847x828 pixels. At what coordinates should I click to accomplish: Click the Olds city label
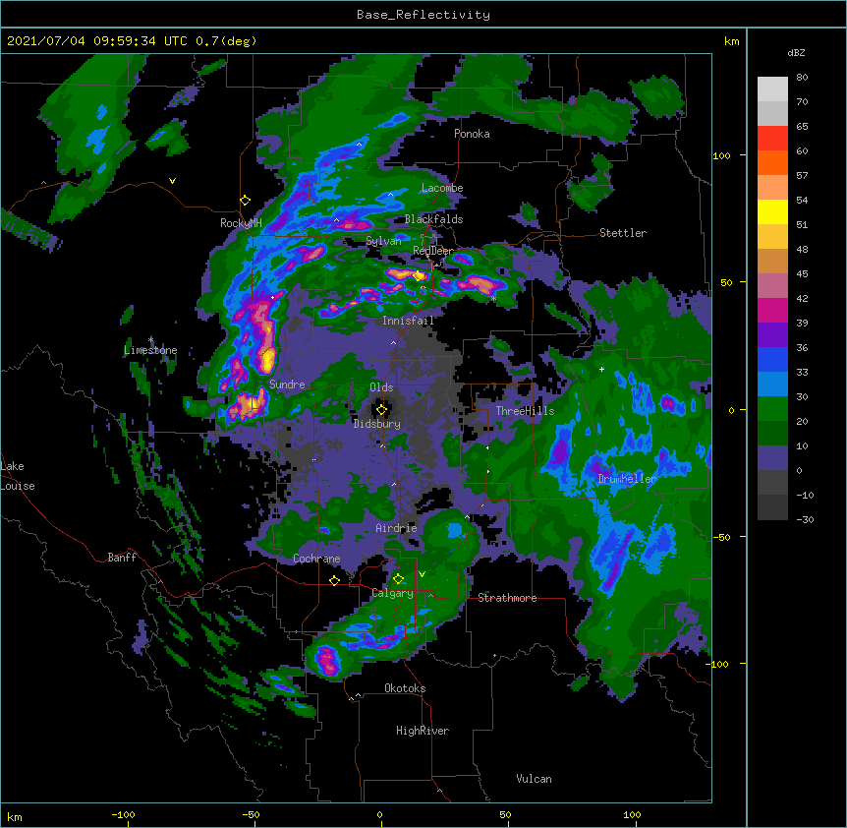tap(381, 387)
